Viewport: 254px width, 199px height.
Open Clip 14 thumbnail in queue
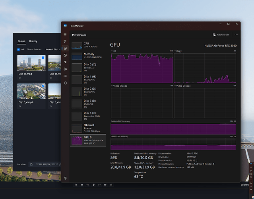pyautogui.click(x=54, y=63)
